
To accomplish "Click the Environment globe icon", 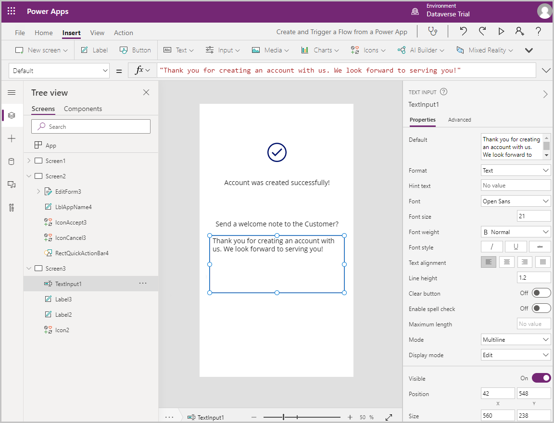I will 415,12.
